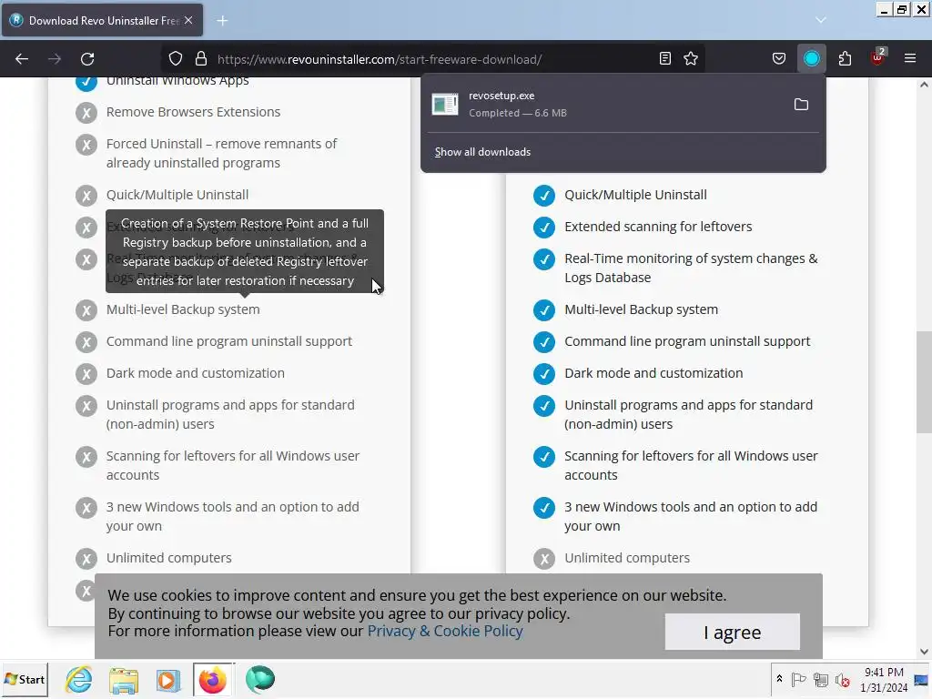Click left-column text Multi-level Backup system
The image size is (932, 699).
[x=183, y=309]
